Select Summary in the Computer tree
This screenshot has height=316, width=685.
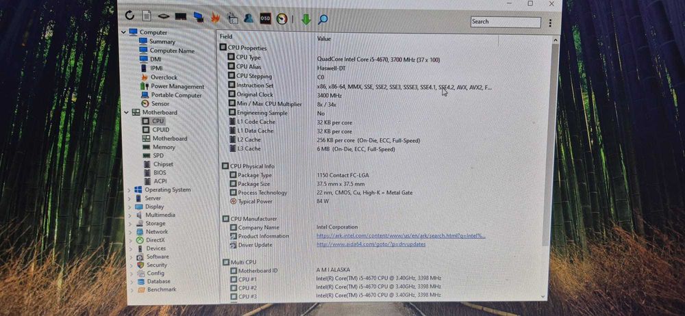click(162, 42)
